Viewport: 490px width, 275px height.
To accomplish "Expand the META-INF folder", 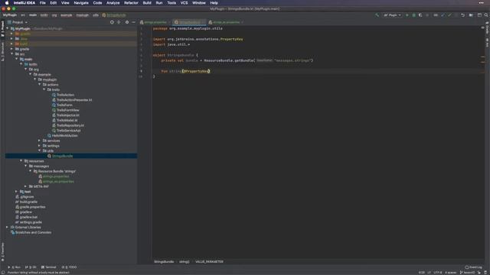I will click(x=26, y=186).
